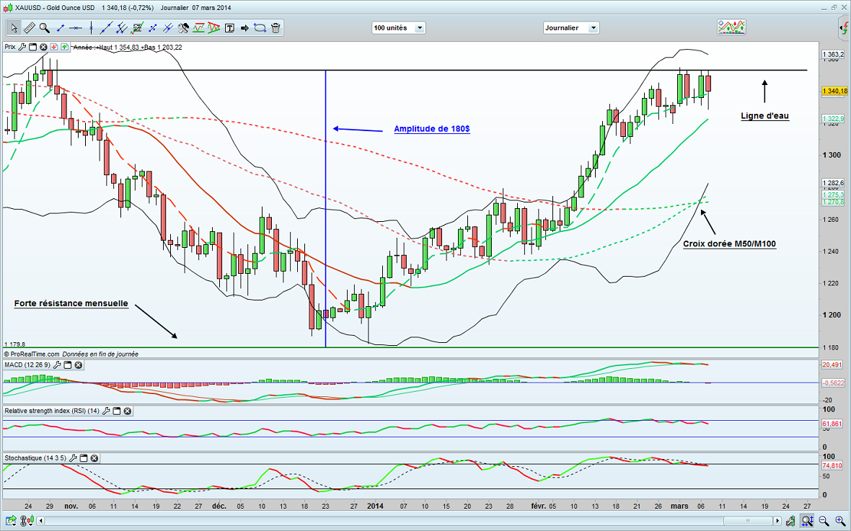Screen dimensions: 851x531
Task: Remove the Prix panel with X
Action: tap(43, 47)
